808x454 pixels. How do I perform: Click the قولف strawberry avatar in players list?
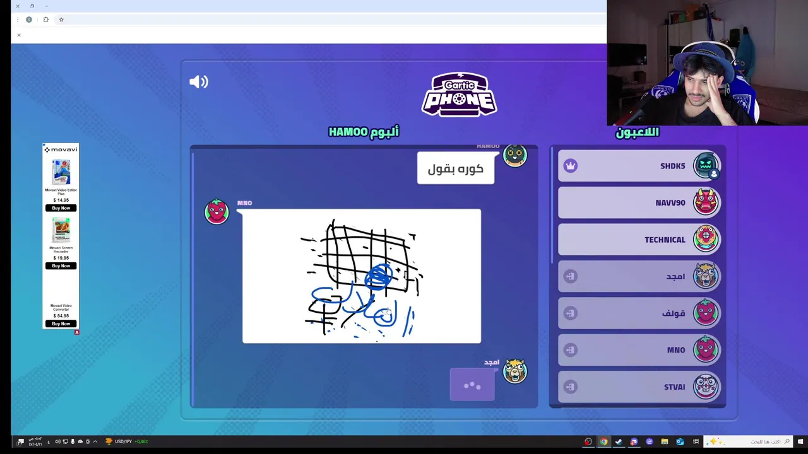(706, 313)
